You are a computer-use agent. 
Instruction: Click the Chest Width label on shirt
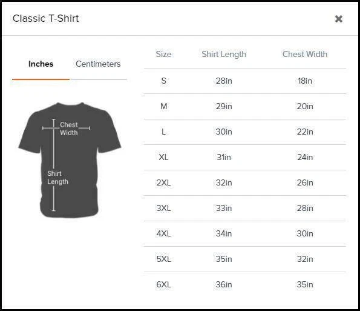coord(69,129)
